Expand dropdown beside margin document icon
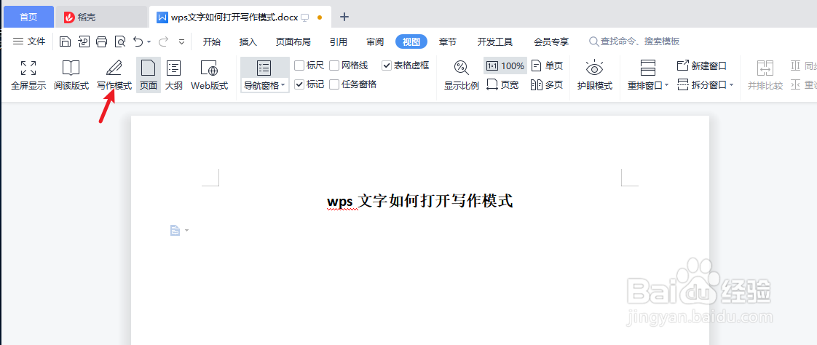817x345 pixels. [186, 230]
